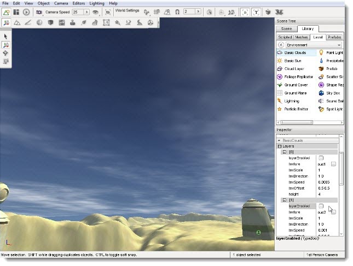Toggle the magnet snap tool

[x=177, y=12]
